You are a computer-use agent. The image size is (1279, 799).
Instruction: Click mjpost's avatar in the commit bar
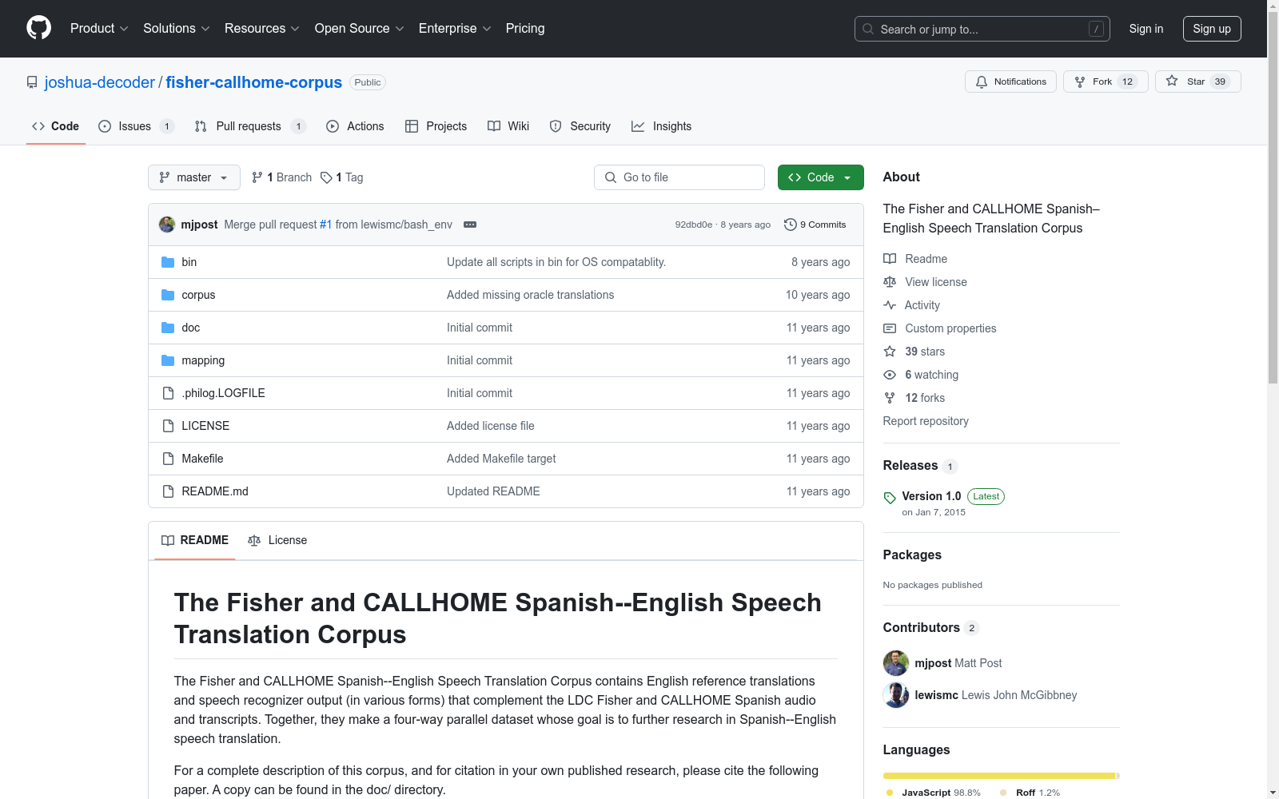tap(167, 225)
